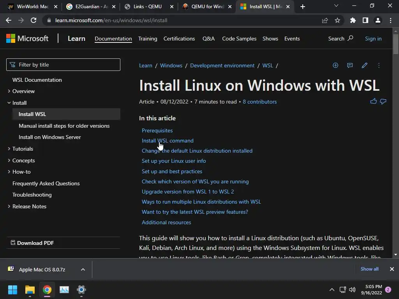
Task: Open the article more-actions vertical dots
Action: [379, 65]
